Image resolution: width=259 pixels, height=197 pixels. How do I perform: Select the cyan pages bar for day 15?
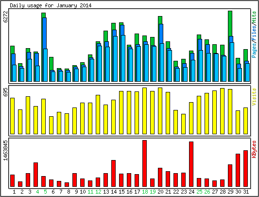click(123, 58)
